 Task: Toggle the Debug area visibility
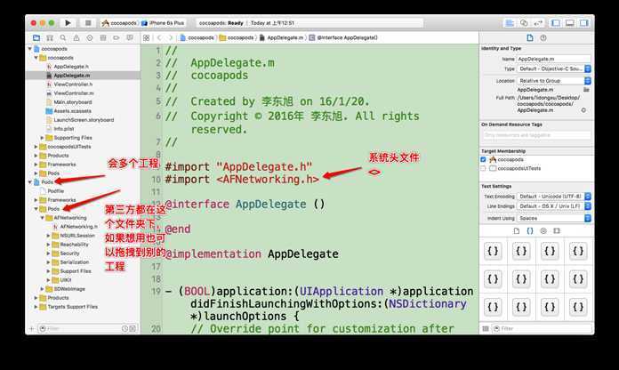(x=570, y=23)
